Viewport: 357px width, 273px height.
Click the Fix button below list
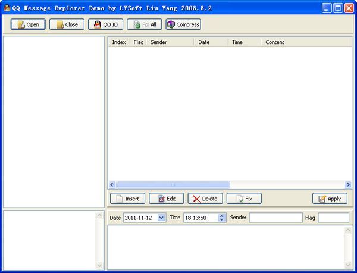[x=244, y=199]
